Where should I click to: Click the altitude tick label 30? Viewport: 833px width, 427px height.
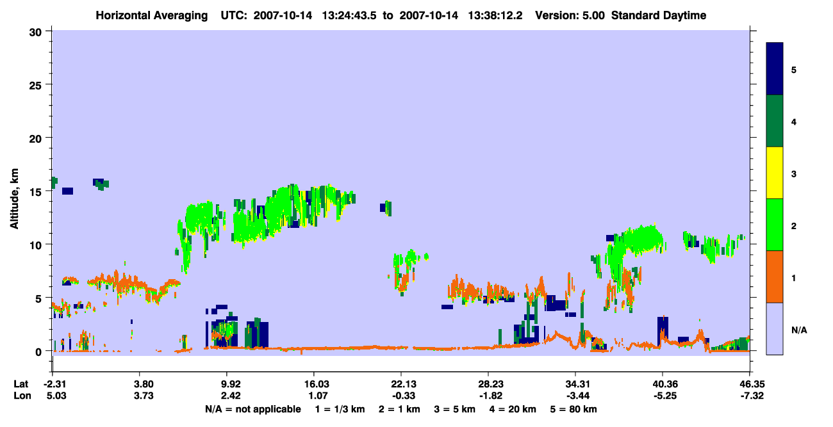click(x=37, y=31)
